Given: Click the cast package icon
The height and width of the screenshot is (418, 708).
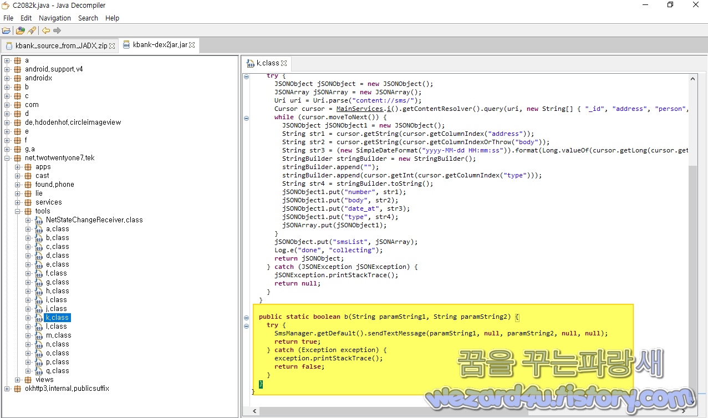Looking at the screenshot, I should coord(28,176).
